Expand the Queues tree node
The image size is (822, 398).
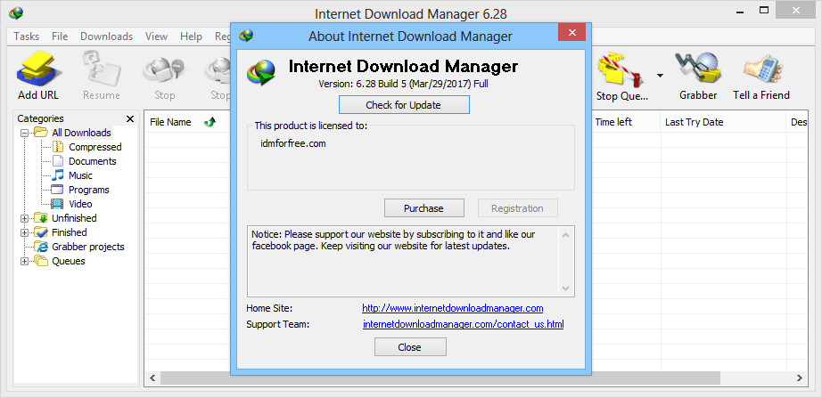[x=23, y=261]
